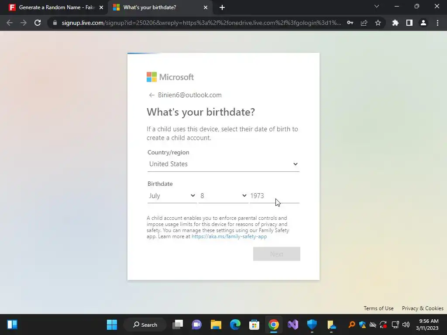Open the volume speaker tray icon
The width and height of the screenshot is (447, 335).
pos(406,325)
